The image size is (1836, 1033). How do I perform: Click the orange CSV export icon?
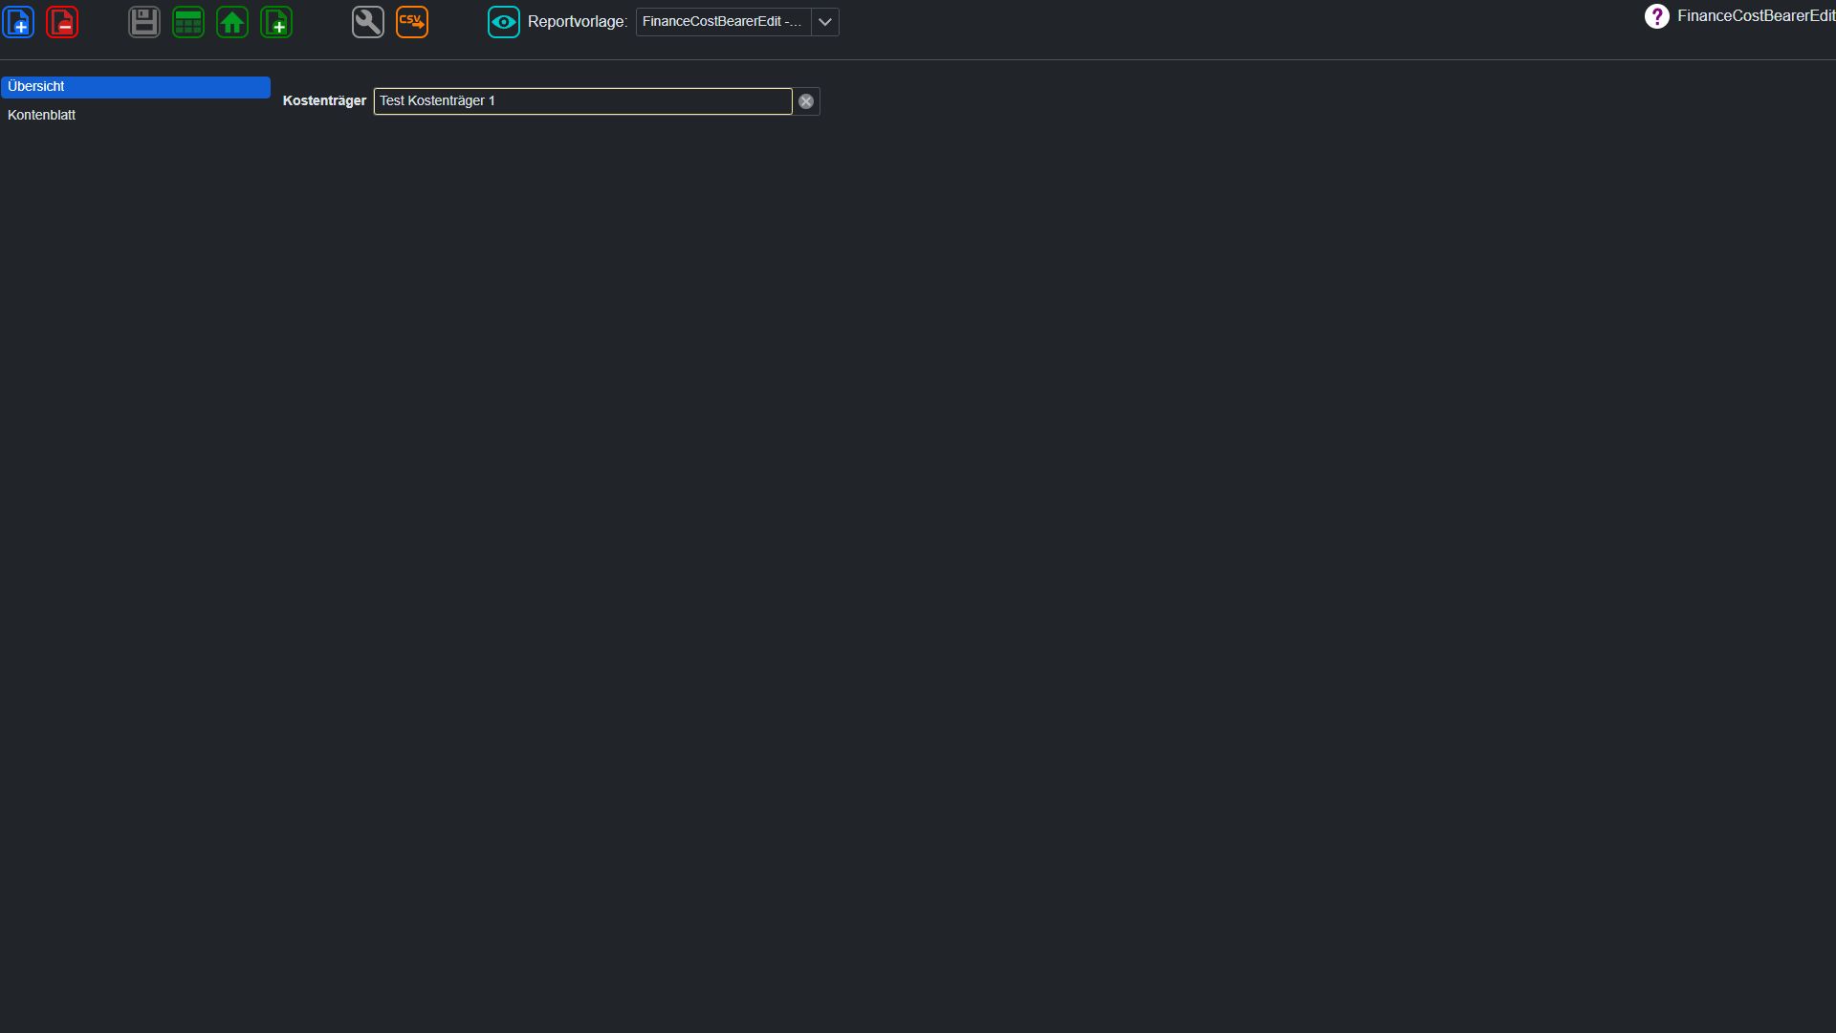(412, 22)
